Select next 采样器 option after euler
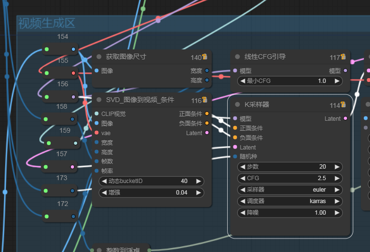Screen dimensions: 370x252 pos(337,190)
